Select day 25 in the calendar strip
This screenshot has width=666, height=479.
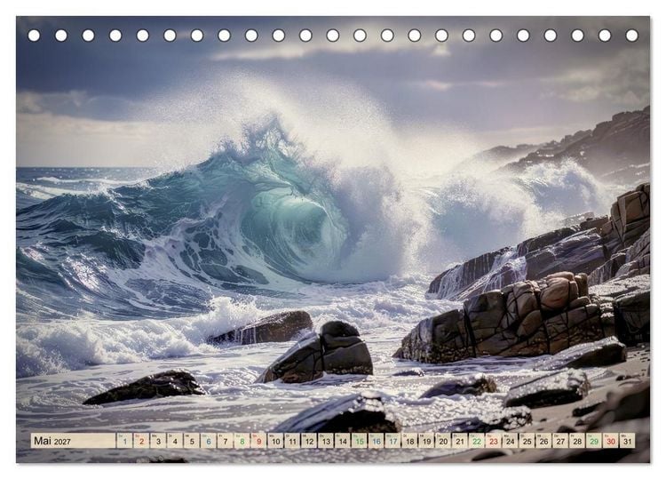(x=527, y=441)
